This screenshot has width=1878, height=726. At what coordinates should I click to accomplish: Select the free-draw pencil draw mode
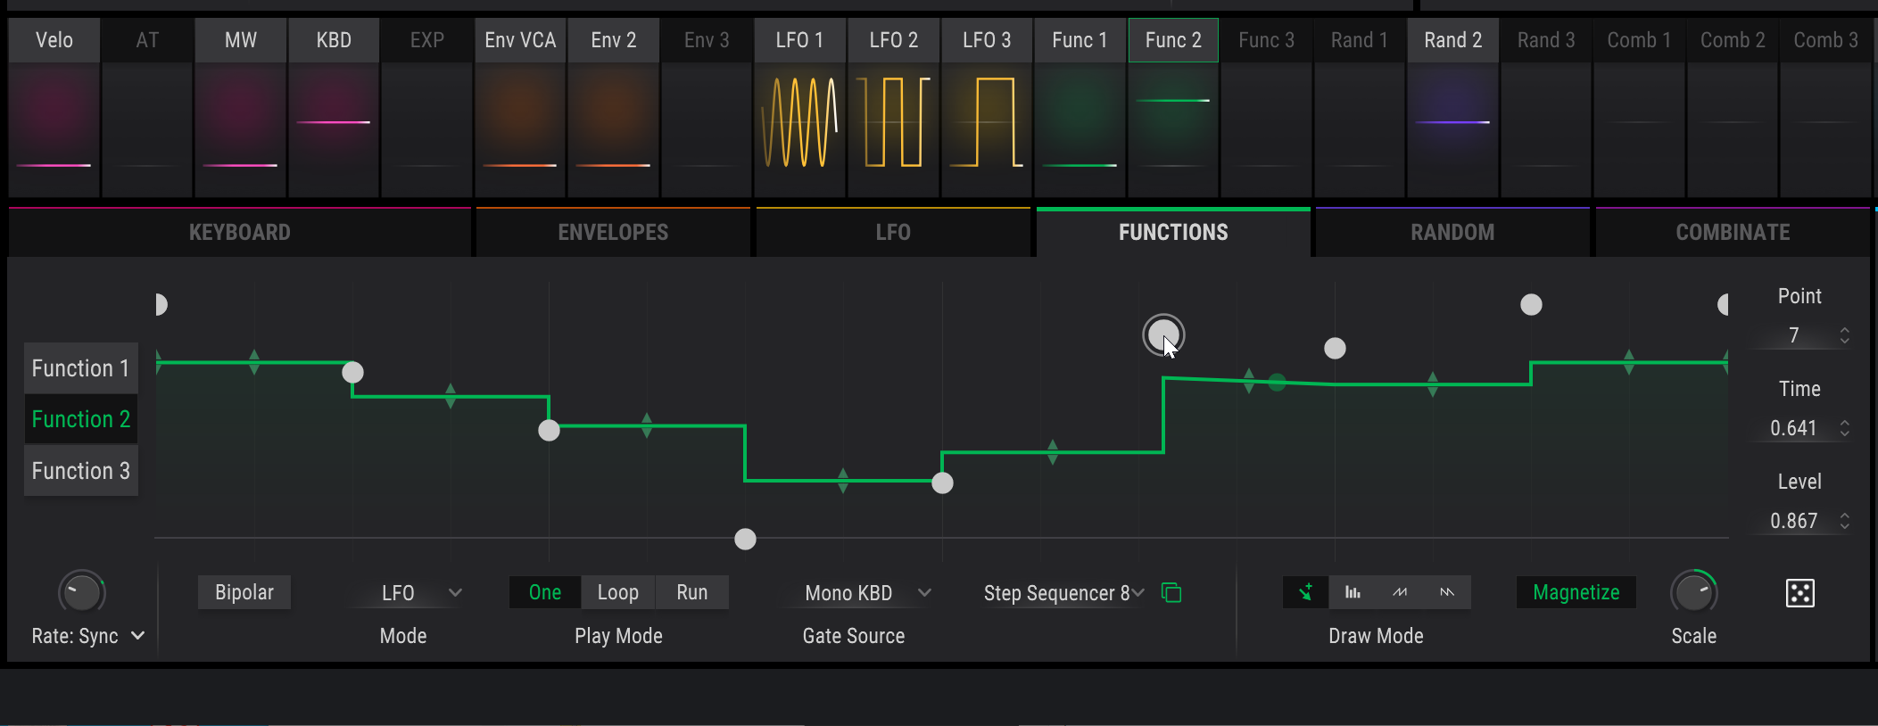point(1306,592)
